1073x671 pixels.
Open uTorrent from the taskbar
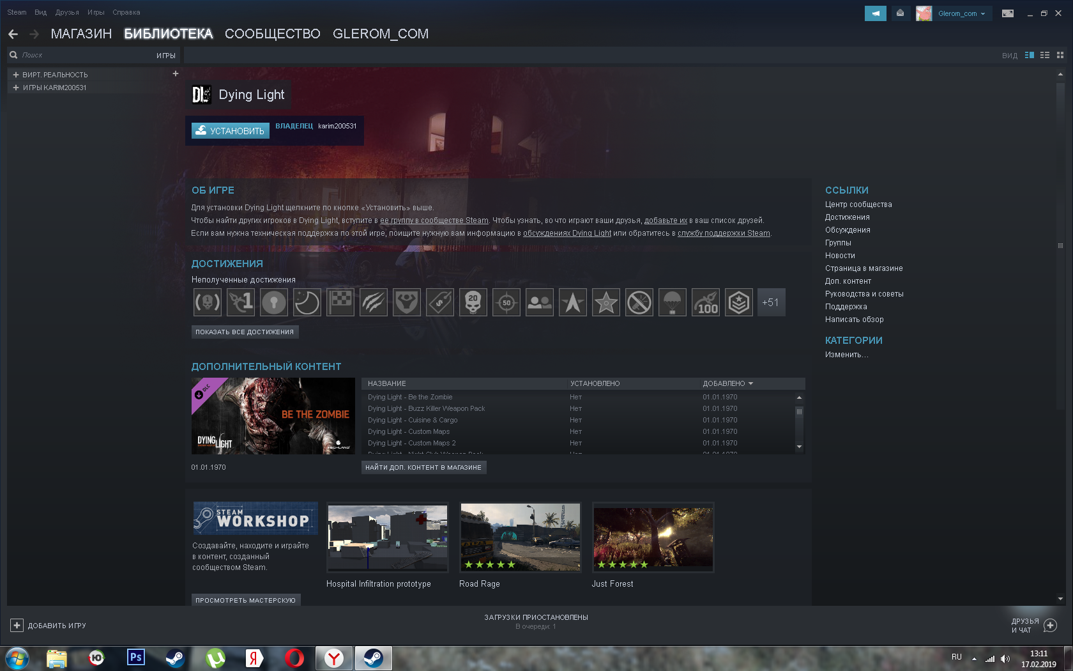[x=215, y=658]
